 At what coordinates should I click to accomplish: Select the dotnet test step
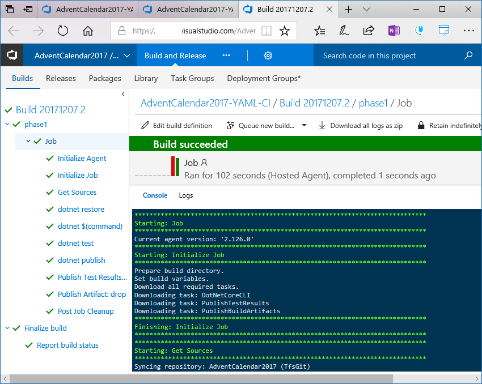tap(75, 243)
